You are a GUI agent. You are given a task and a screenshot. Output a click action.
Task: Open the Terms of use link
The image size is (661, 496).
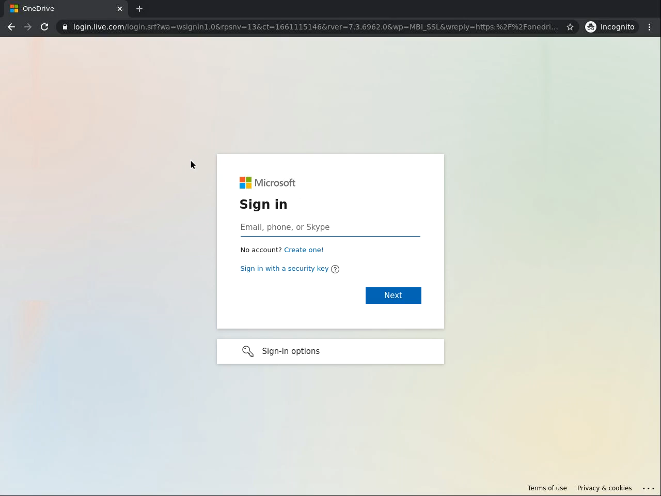tap(547, 488)
